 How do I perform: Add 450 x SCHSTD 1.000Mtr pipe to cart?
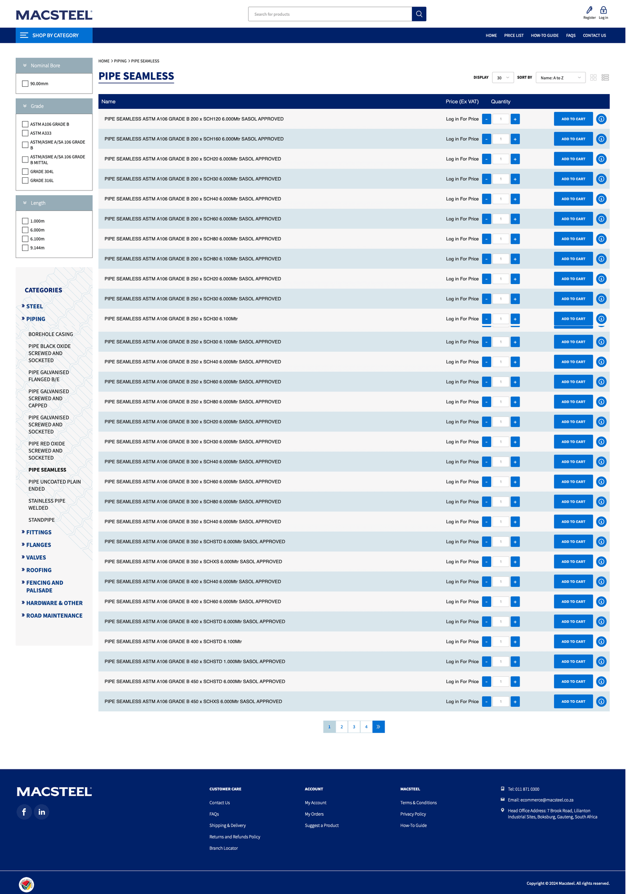click(573, 661)
